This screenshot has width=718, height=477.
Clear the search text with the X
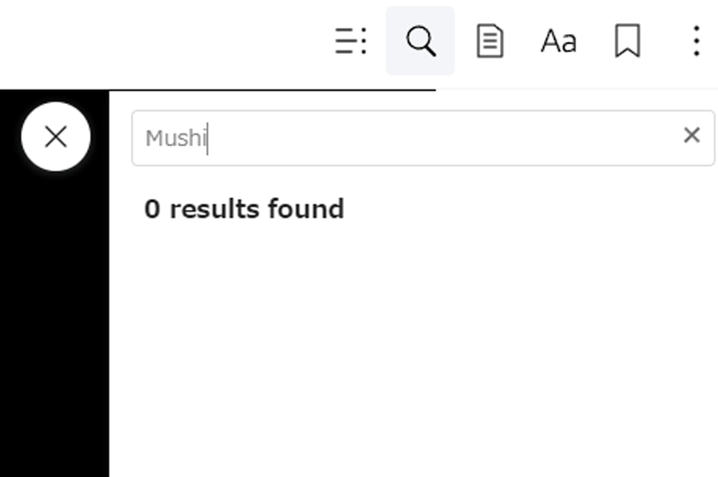691,135
